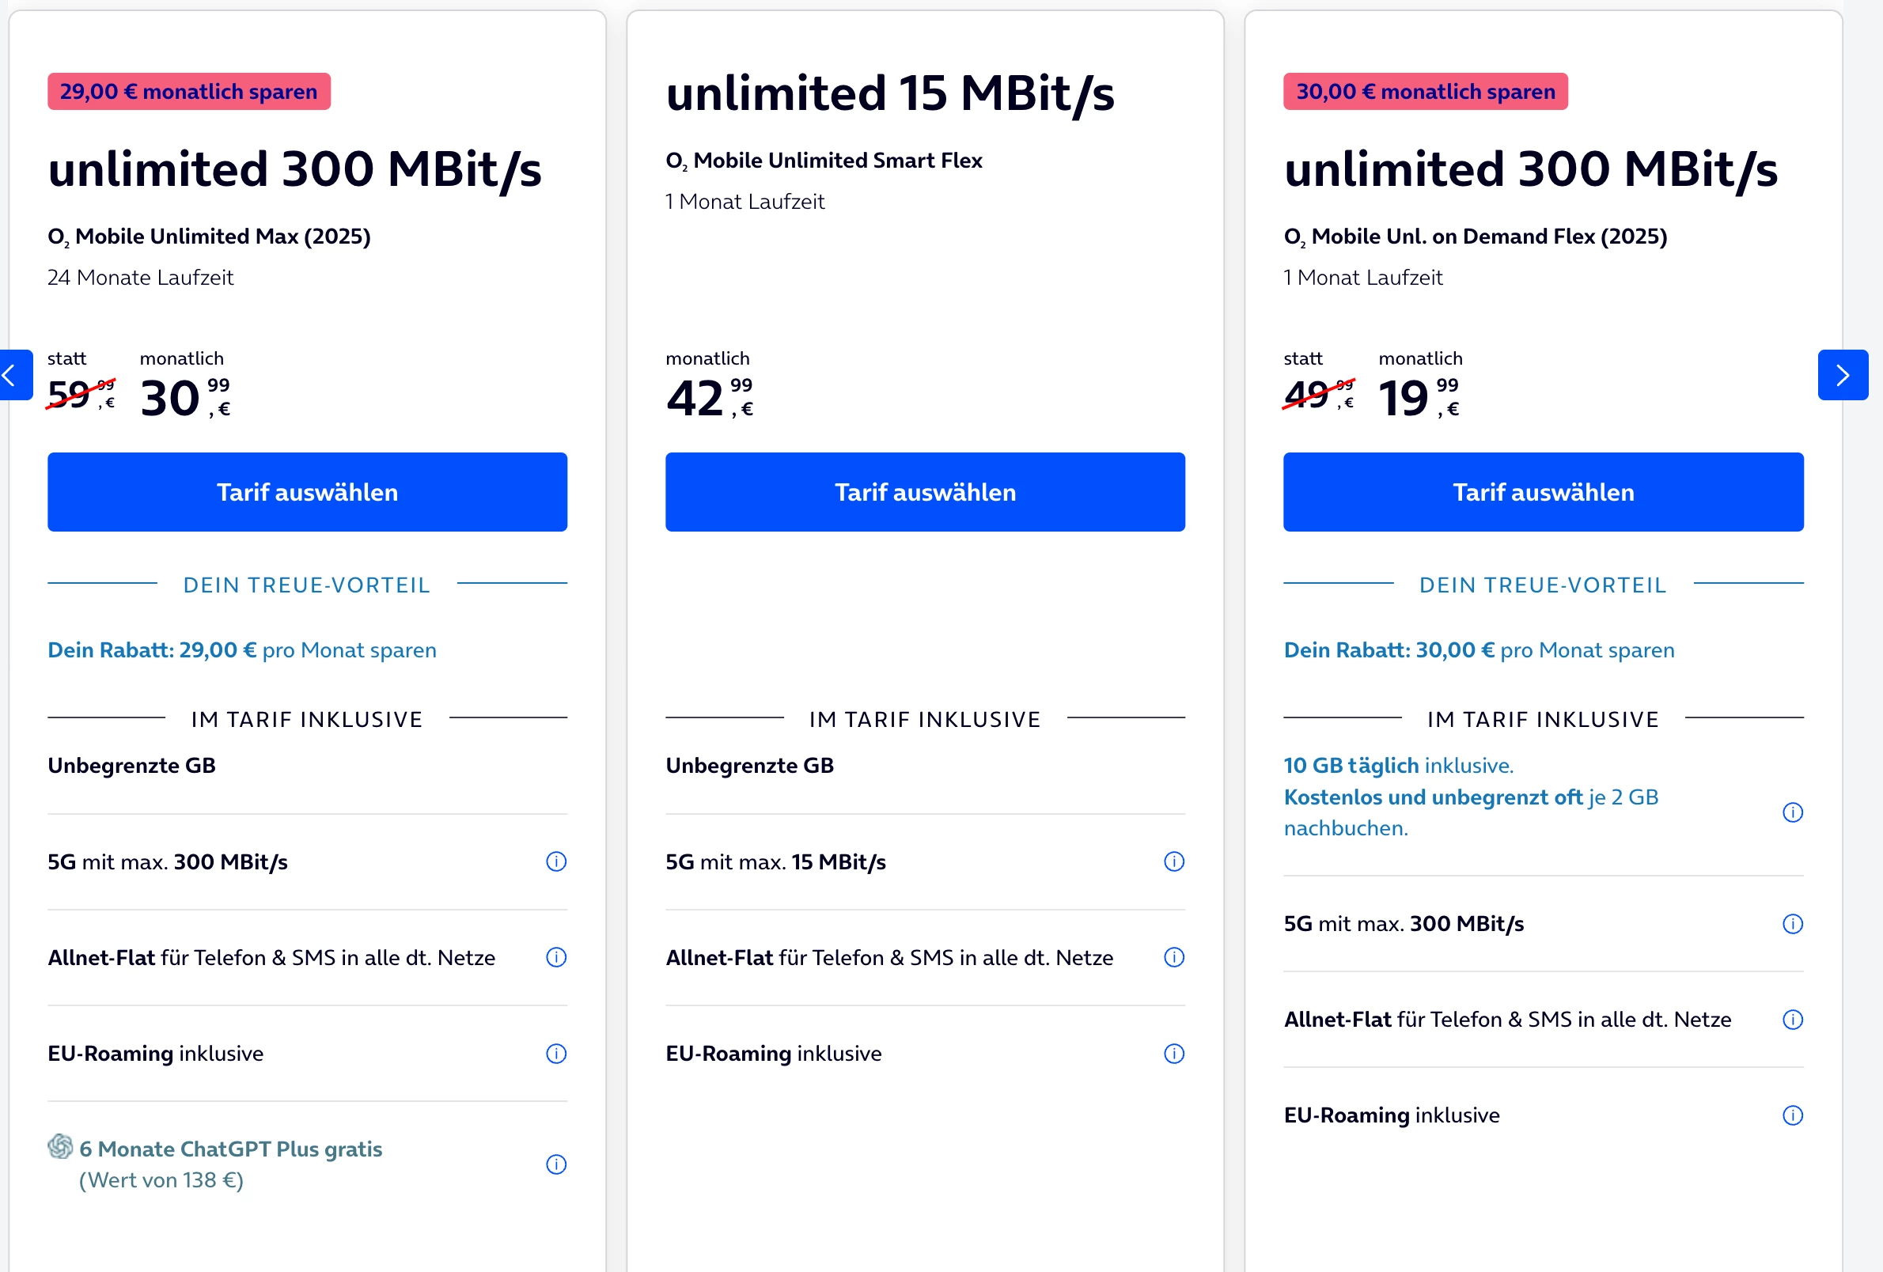Click the ChatGPT logo icon
Image resolution: width=1883 pixels, height=1272 pixels.
[61, 1146]
